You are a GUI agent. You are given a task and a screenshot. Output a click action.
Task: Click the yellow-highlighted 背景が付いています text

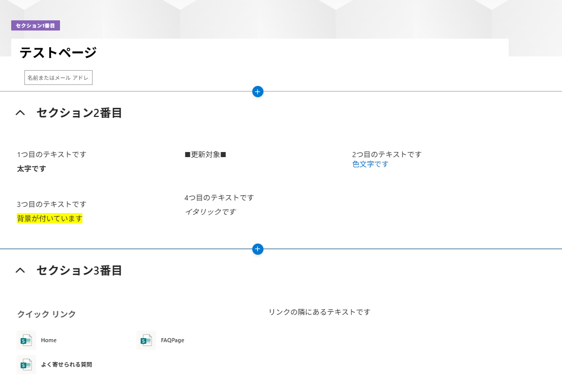[49, 219]
